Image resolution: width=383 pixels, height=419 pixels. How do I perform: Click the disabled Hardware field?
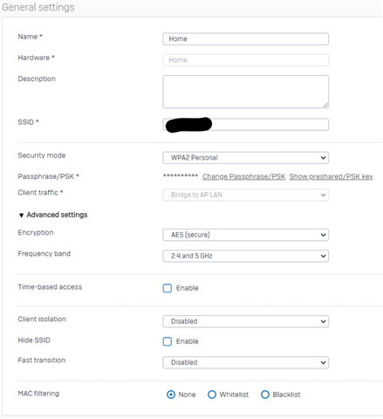coord(246,60)
